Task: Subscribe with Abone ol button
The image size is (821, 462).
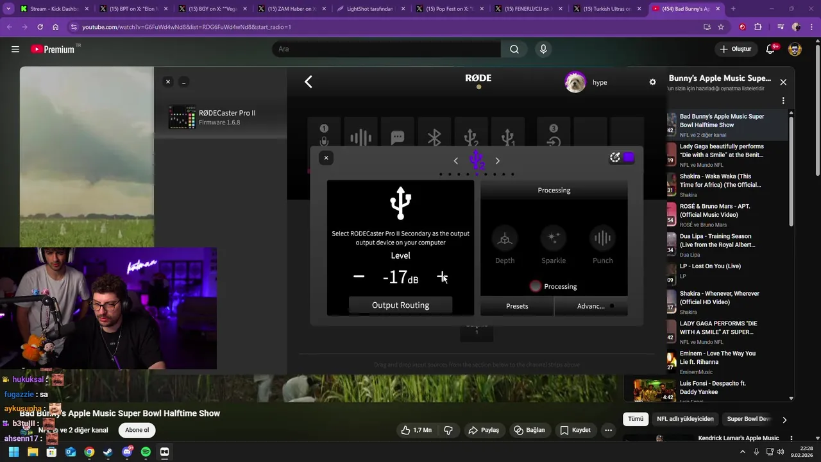Action: 137,430
